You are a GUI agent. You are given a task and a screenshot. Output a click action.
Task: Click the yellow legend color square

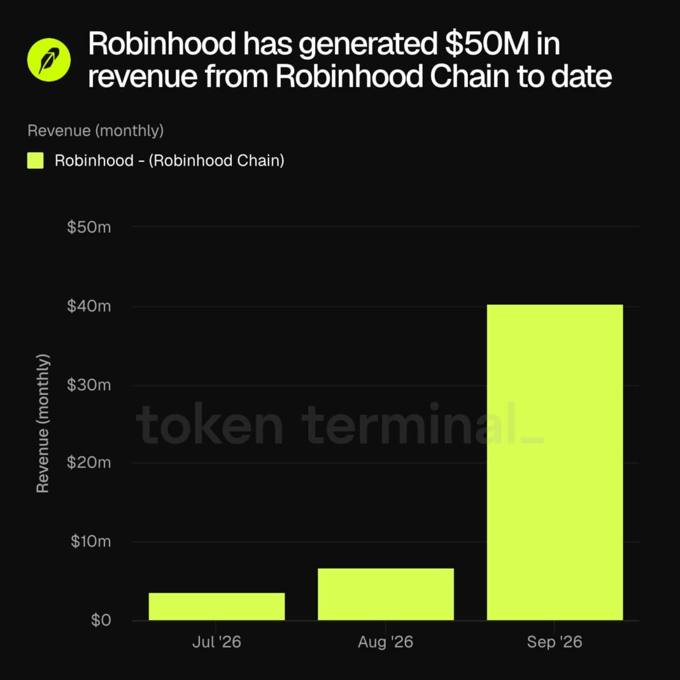[x=35, y=160]
